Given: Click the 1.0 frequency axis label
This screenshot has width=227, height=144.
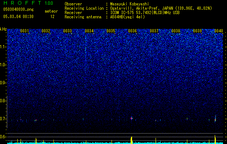Looking at the screenshot, I should tap(3, 65).
